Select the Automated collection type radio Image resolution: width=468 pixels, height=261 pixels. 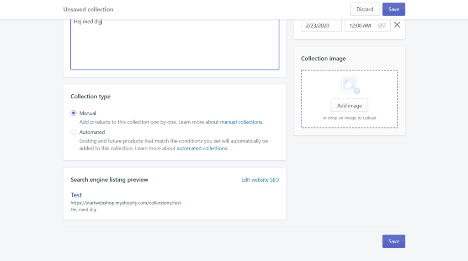pyautogui.click(x=74, y=132)
